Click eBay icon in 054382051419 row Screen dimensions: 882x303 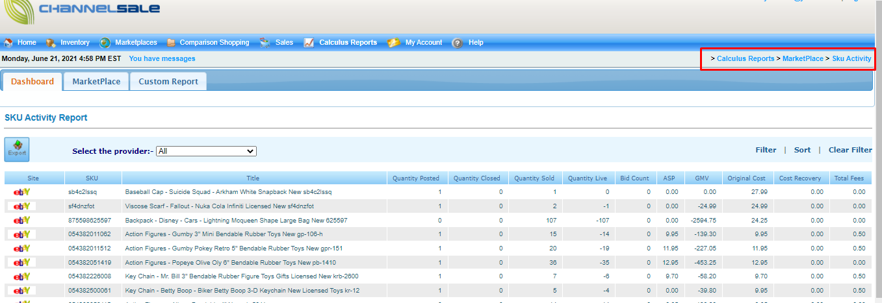coord(22,263)
